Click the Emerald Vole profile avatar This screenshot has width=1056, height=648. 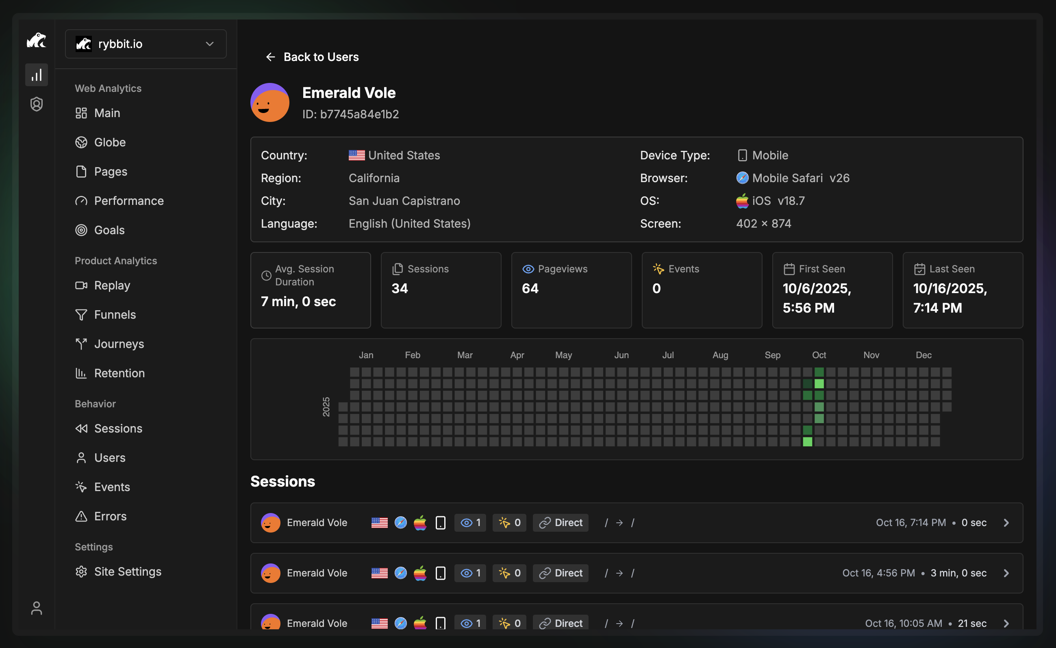[269, 102]
